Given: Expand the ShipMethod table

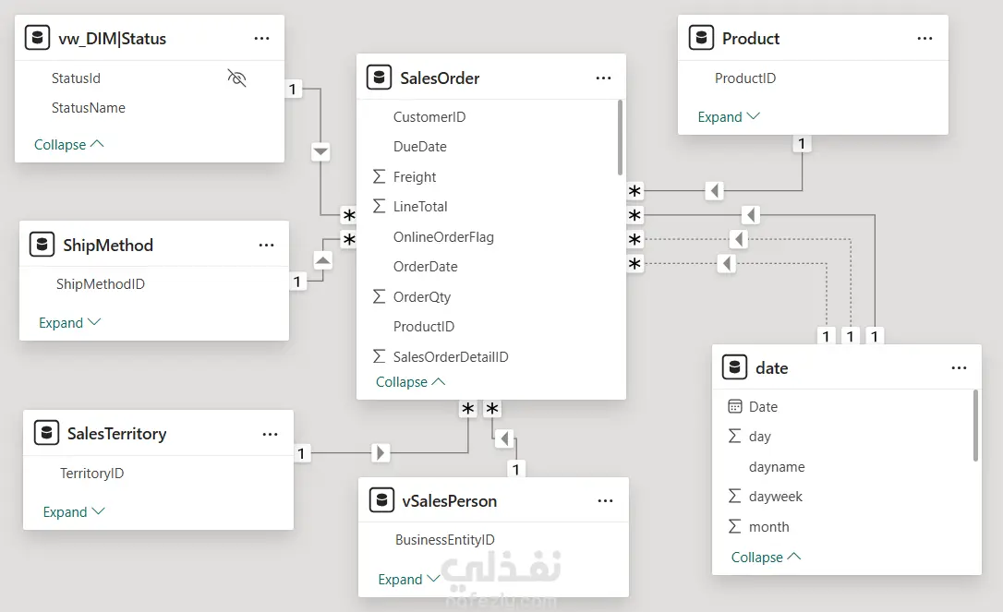Looking at the screenshot, I should [x=69, y=323].
